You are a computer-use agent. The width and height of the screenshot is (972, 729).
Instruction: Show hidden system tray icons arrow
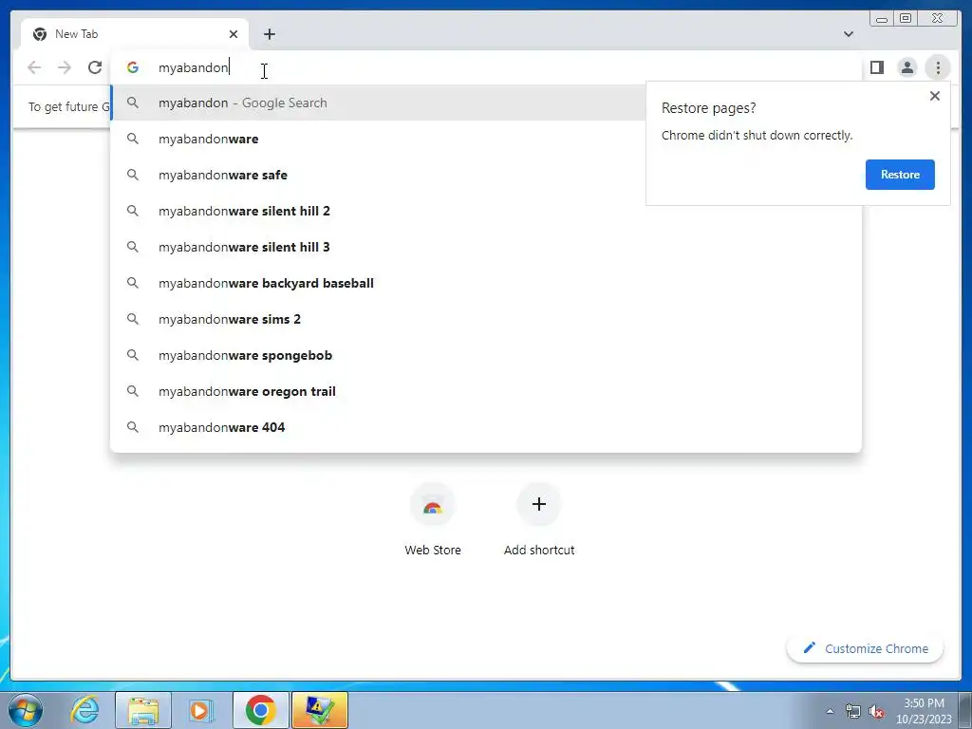pyautogui.click(x=830, y=712)
